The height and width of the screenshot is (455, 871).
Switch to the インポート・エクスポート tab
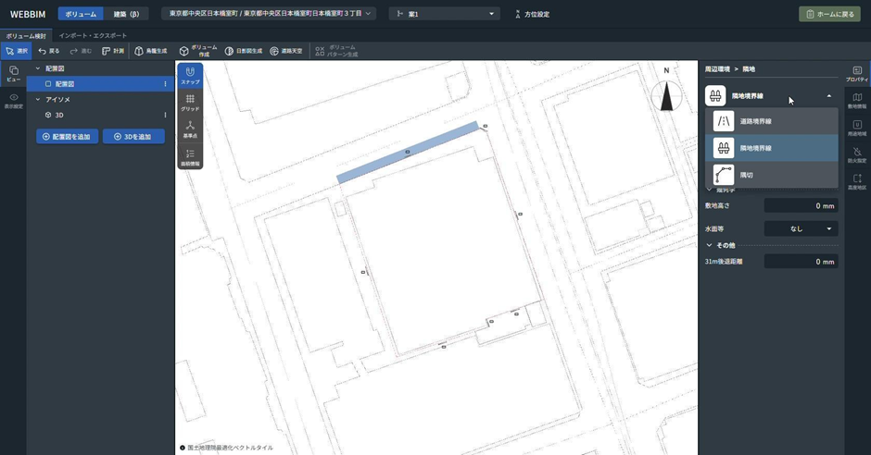coord(93,35)
